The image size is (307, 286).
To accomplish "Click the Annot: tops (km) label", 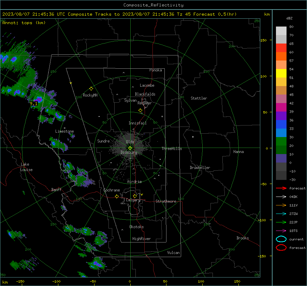I will coord(24,23).
